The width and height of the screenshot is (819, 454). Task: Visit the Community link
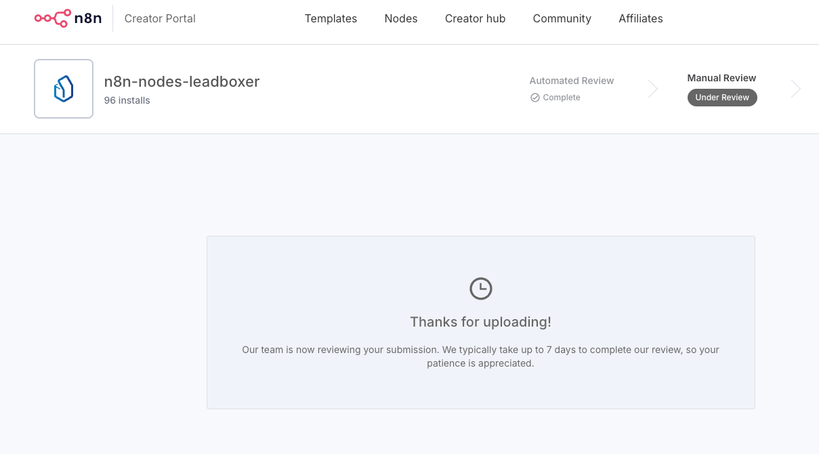point(562,18)
